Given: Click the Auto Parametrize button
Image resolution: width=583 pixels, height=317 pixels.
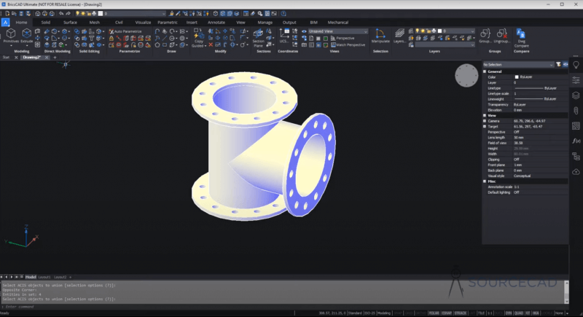Looking at the screenshot, I should coord(125,31).
